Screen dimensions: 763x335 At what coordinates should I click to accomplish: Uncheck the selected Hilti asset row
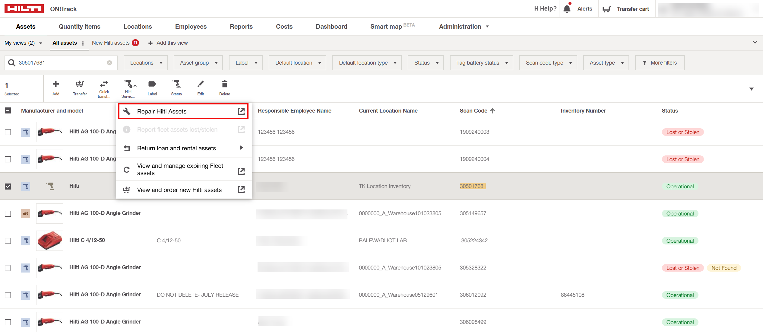[8, 187]
